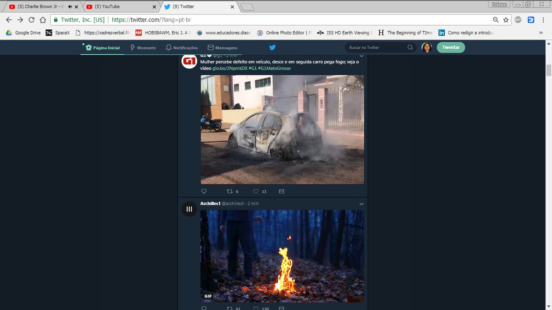Go forward in browser history
This screenshot has width=552, height=310.
(20, 20)
